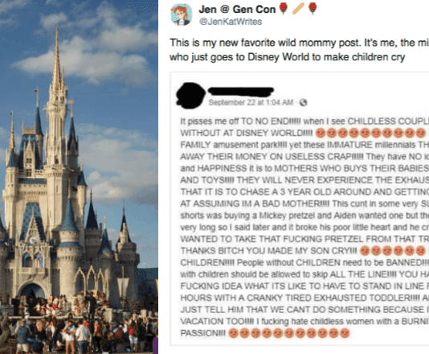Screen dimensions: 429x354
Task: Open the embedded Facebook post body text
Action: 304,227
